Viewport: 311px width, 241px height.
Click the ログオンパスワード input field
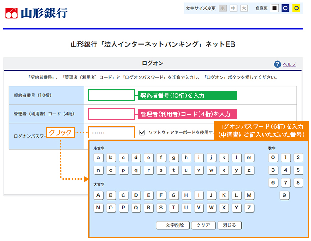(112, 132)
